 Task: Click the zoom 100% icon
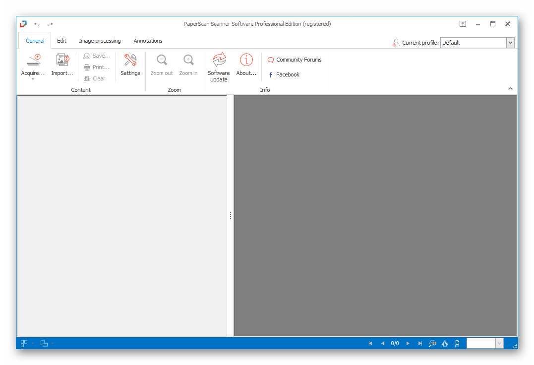click(x=432, y=343)
